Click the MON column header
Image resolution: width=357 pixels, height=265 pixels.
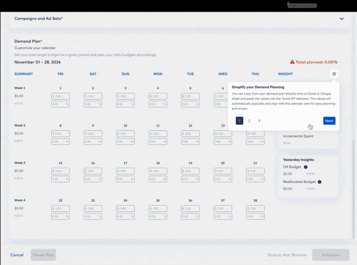[158, 74]
